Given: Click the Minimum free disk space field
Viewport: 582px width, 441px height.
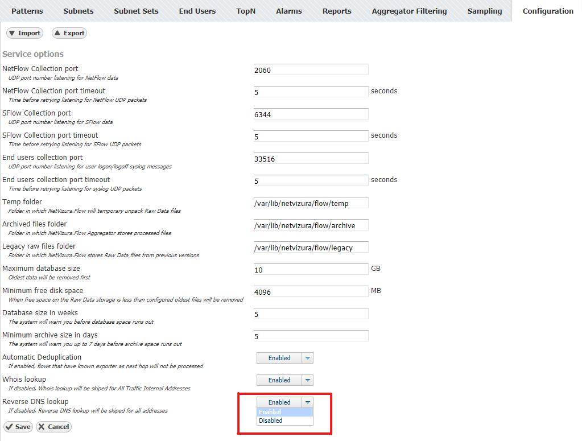Looking at the screenshot, I should click(x=311, y=292).
